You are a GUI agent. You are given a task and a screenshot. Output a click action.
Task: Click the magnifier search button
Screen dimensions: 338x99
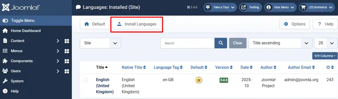[x=221, y=43]
